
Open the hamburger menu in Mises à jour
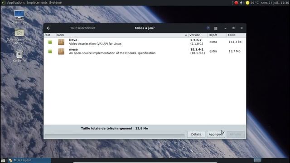point(216,28)
